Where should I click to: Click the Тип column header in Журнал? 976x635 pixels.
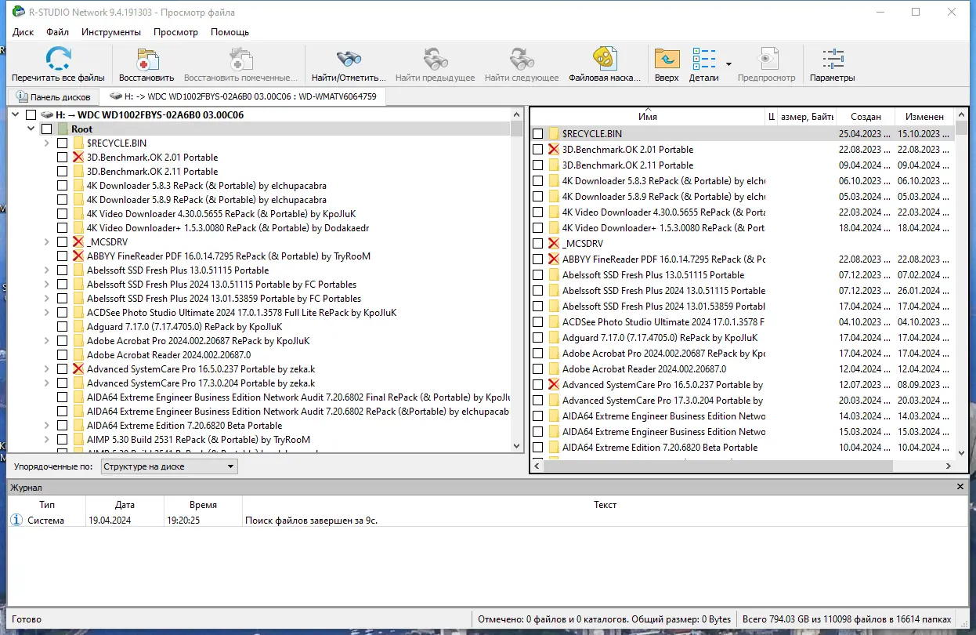[47, 505]
